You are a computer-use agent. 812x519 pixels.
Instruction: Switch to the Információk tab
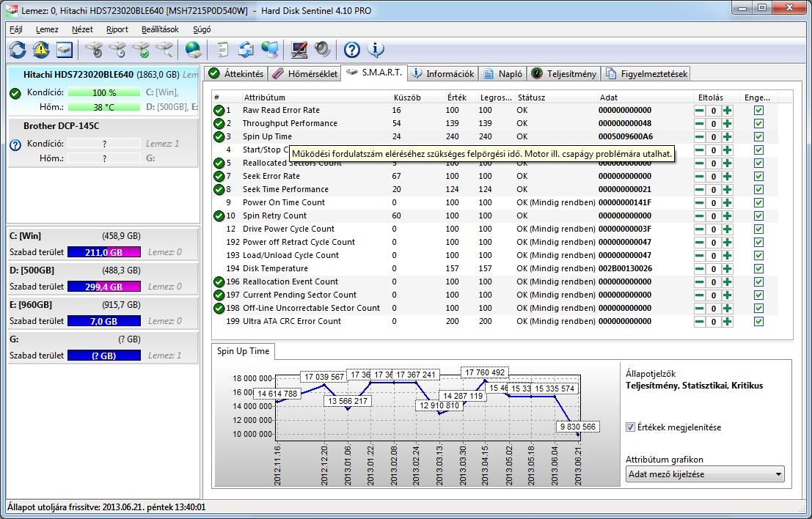click(443, 74)
